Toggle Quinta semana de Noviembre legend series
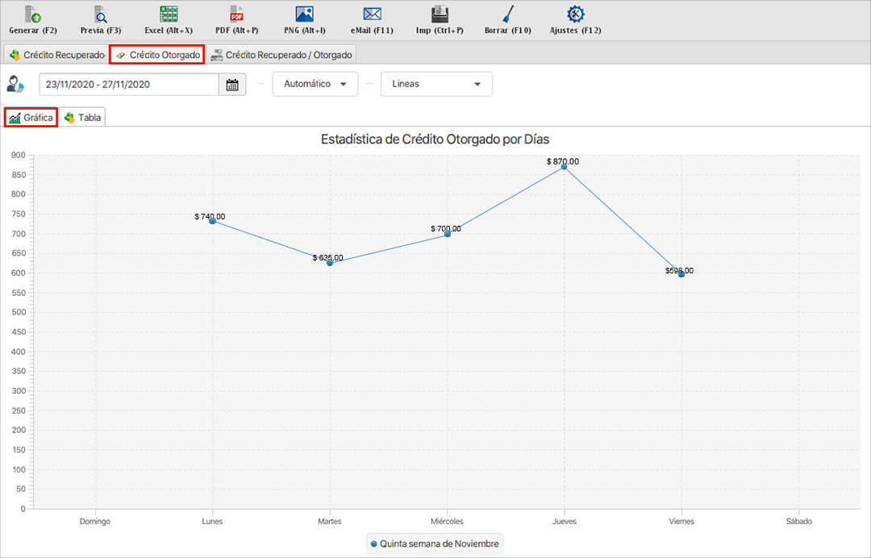 (x=435, y=544)
